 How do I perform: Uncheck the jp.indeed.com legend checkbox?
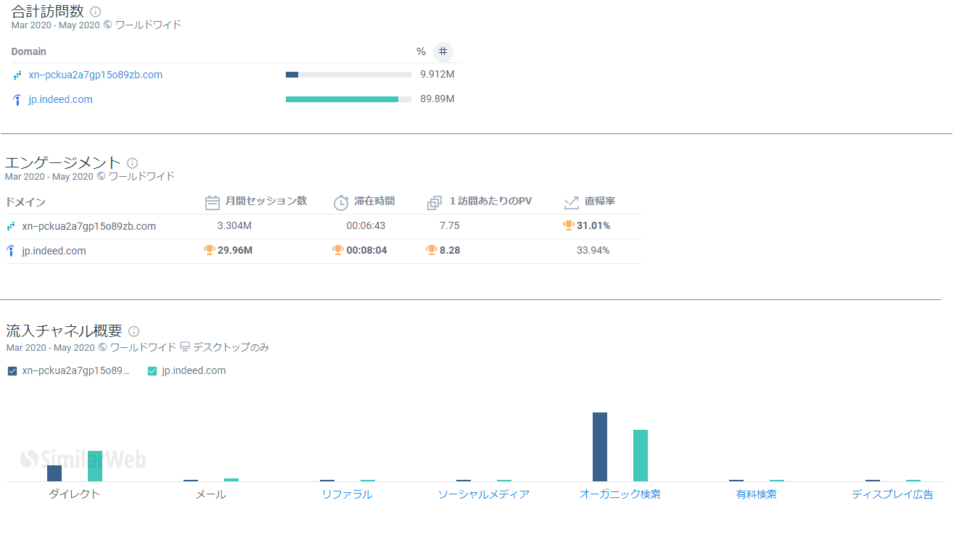152,371
